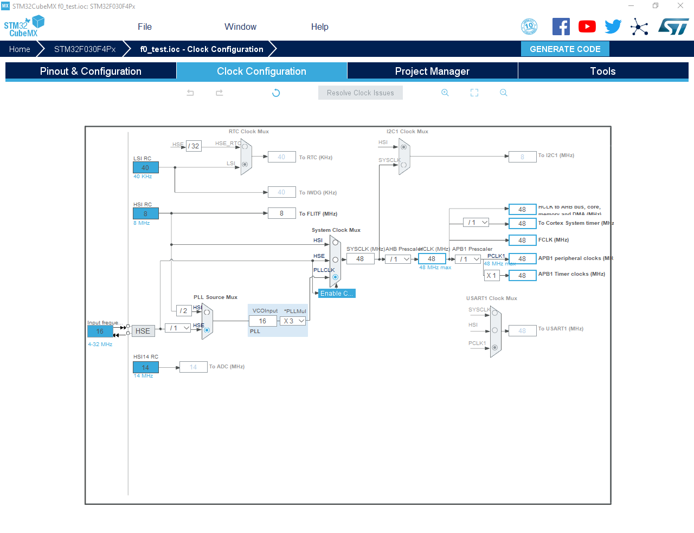Open the APB1 Prescaler dropdown
The width and height of the screenshot is (694, 533).
coord(468,259)
